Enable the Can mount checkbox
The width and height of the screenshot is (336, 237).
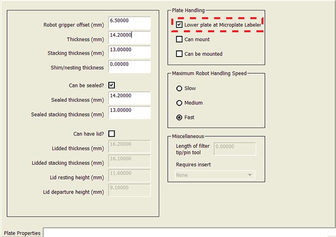(x=179, y=39)
